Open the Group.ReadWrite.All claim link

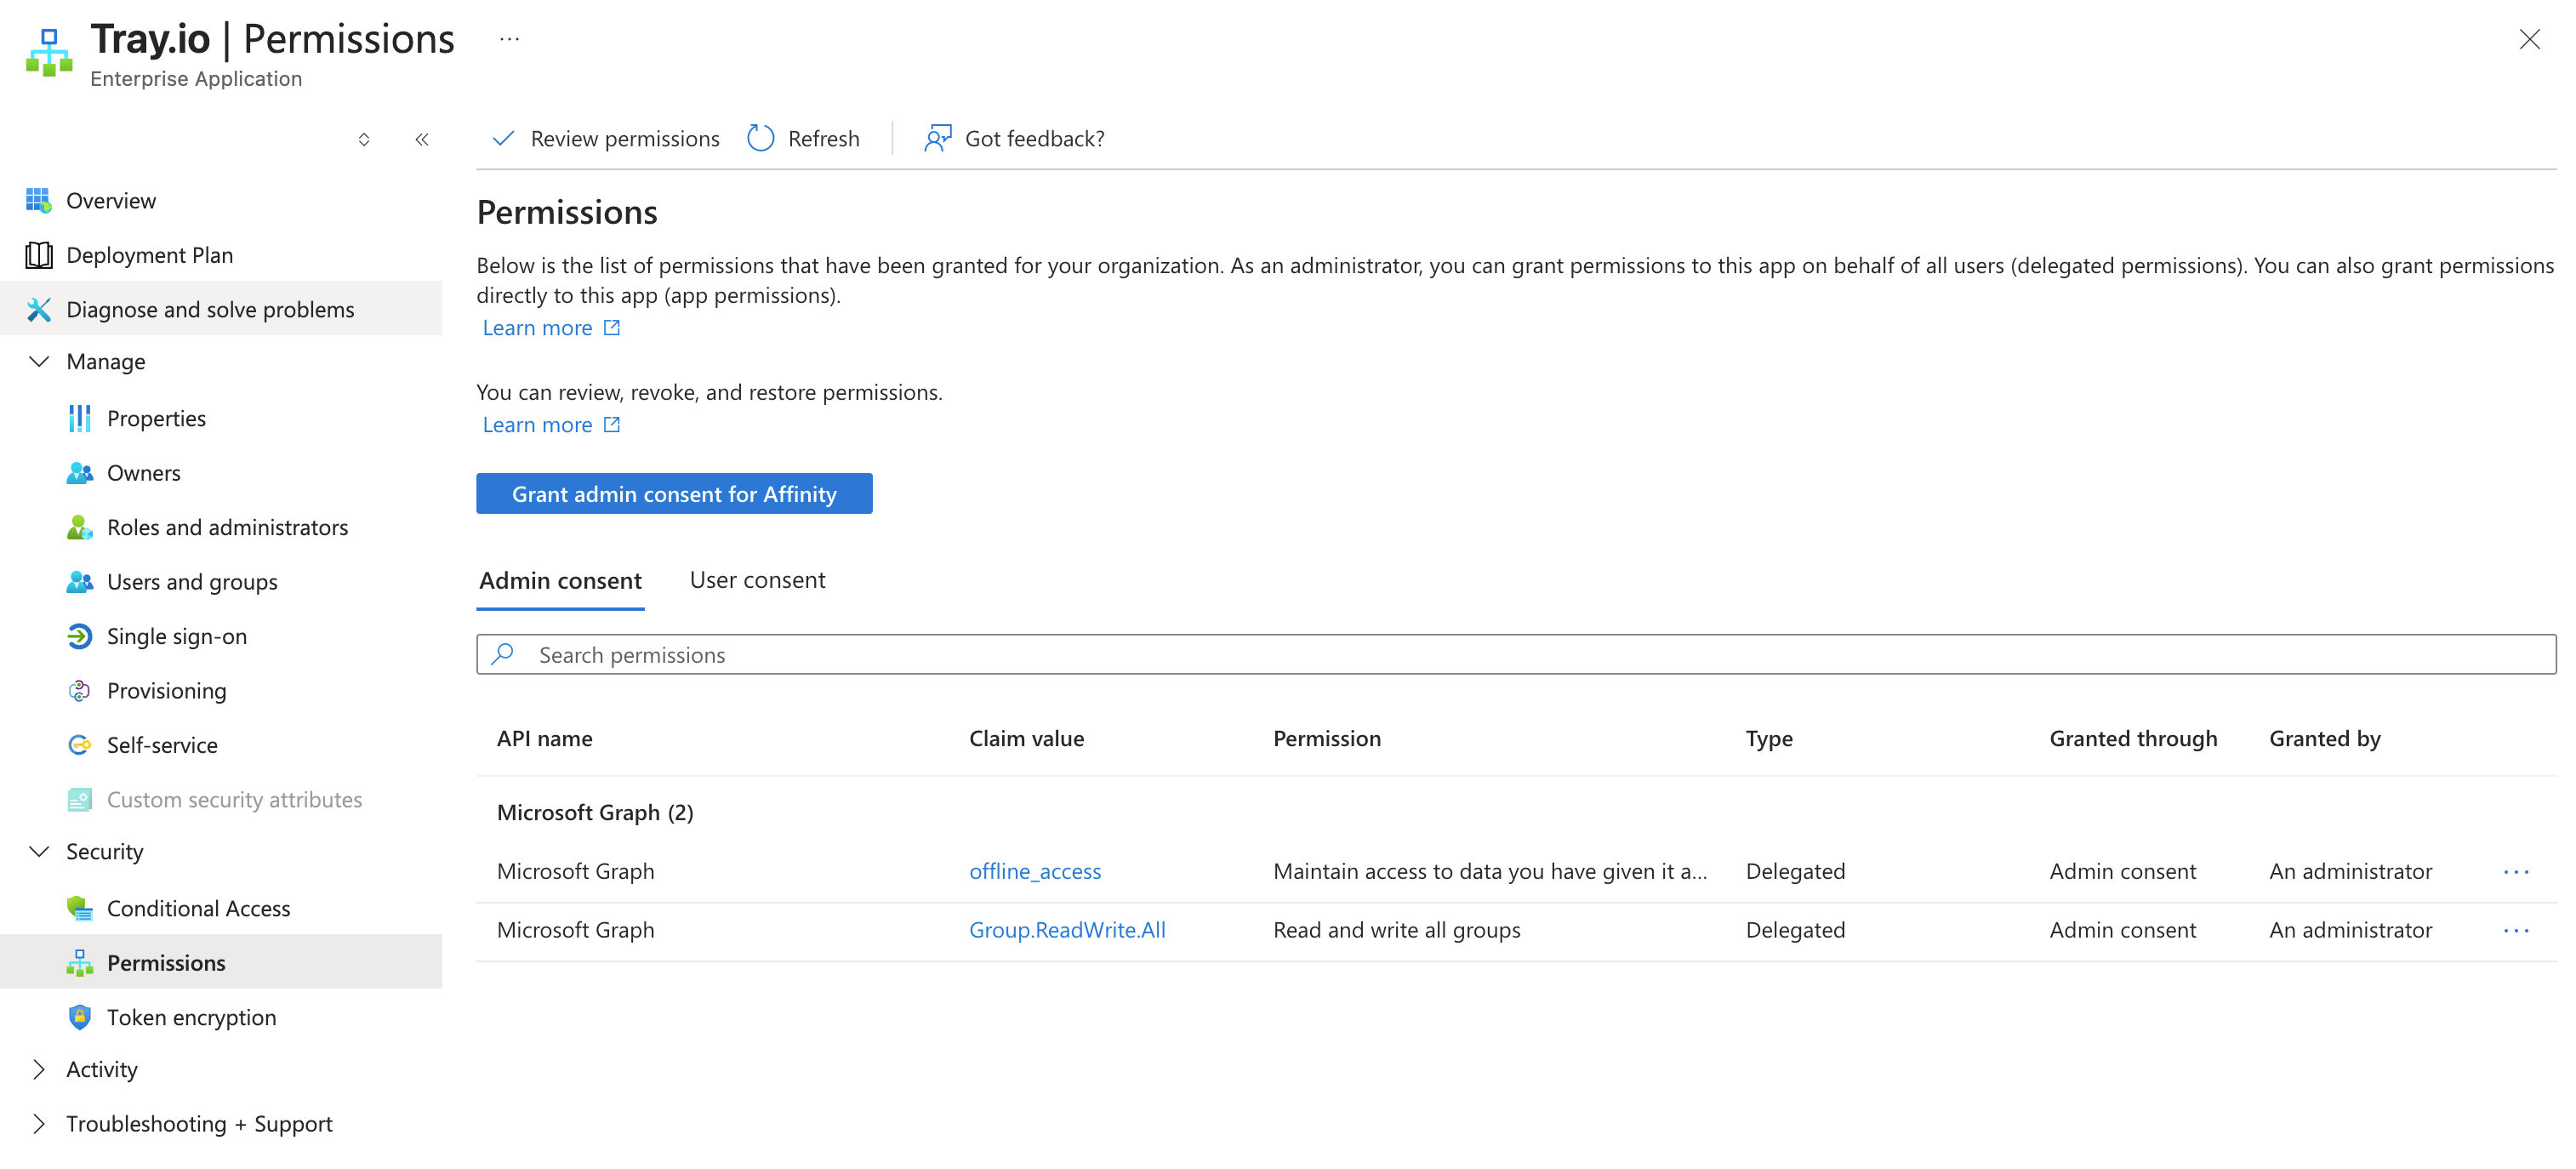coord(1067,930)
